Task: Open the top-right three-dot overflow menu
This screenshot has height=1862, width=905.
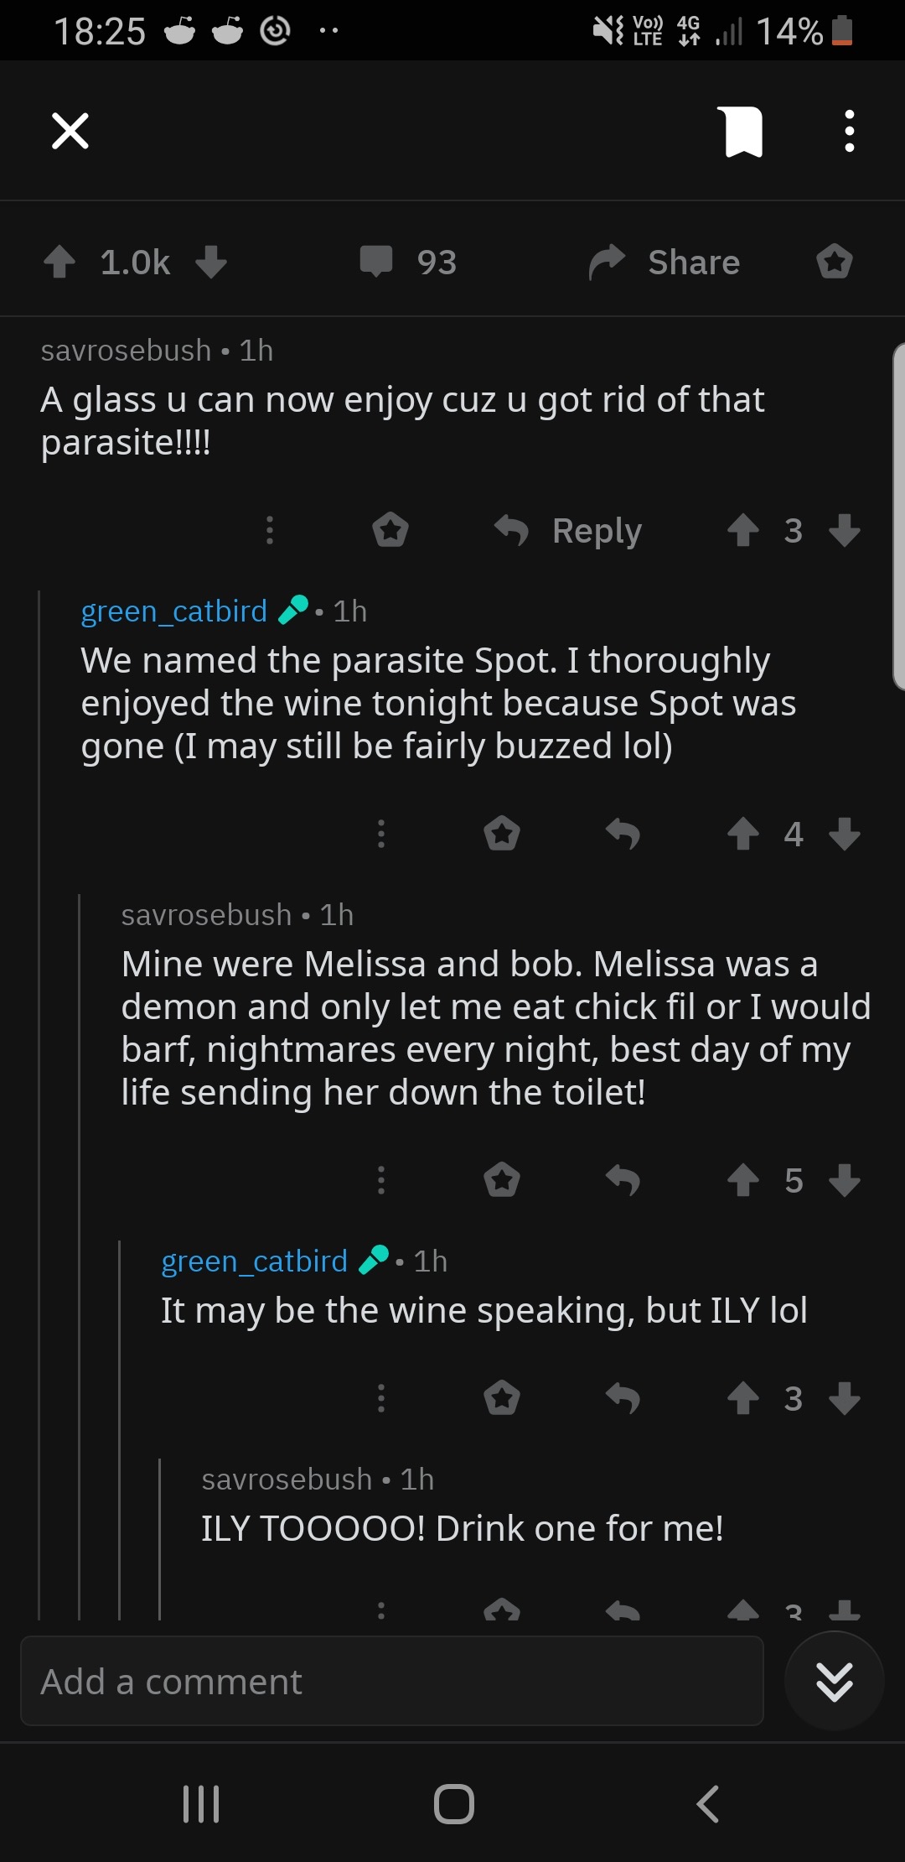Action: coord(849,132)
